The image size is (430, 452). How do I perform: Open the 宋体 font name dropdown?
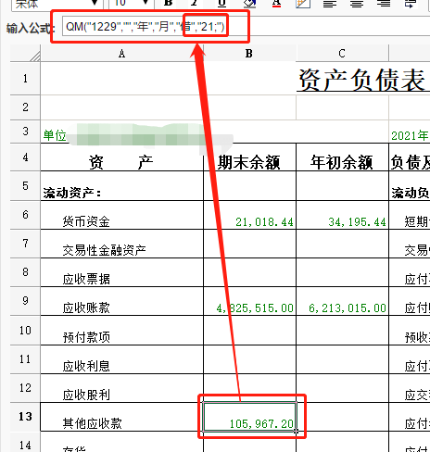point(95,4)
